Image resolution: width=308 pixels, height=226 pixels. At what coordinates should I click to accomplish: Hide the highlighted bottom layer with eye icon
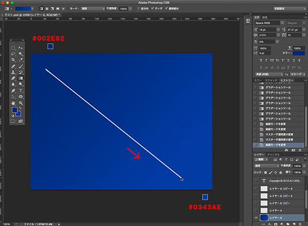tap(256, 218)
